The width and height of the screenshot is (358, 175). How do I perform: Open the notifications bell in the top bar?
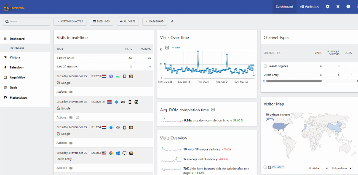tap(338, 7)
